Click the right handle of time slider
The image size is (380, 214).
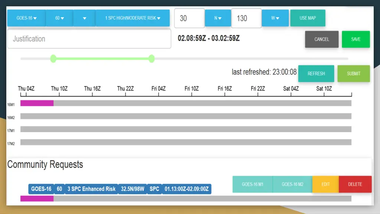[151, 58]
